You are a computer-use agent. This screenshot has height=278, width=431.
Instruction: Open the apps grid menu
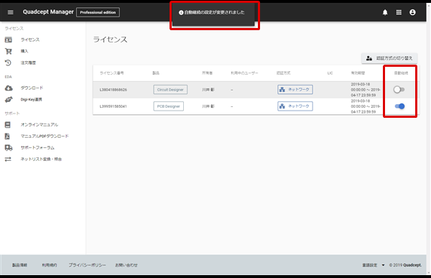(x=399, y=12)
